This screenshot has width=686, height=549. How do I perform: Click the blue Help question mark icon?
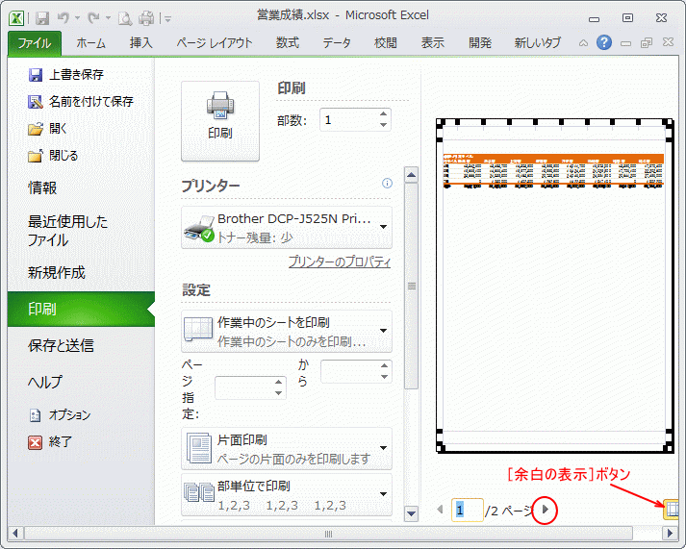604,42
